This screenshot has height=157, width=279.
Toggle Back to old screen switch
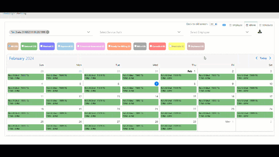213,24
